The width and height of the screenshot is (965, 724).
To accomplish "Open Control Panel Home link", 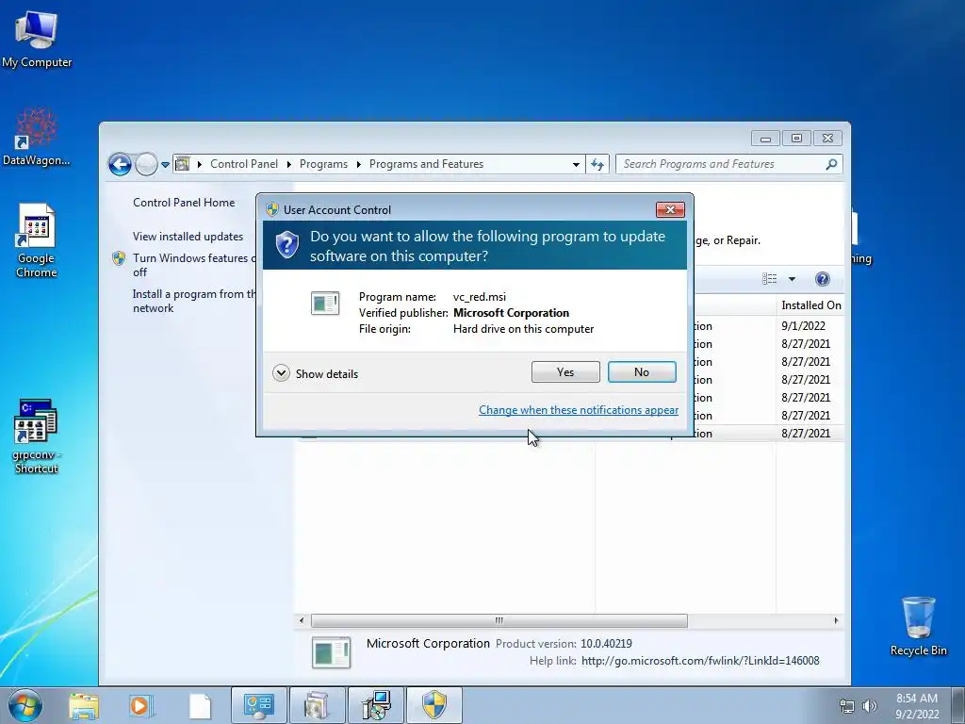I will (x=184, y=203).
